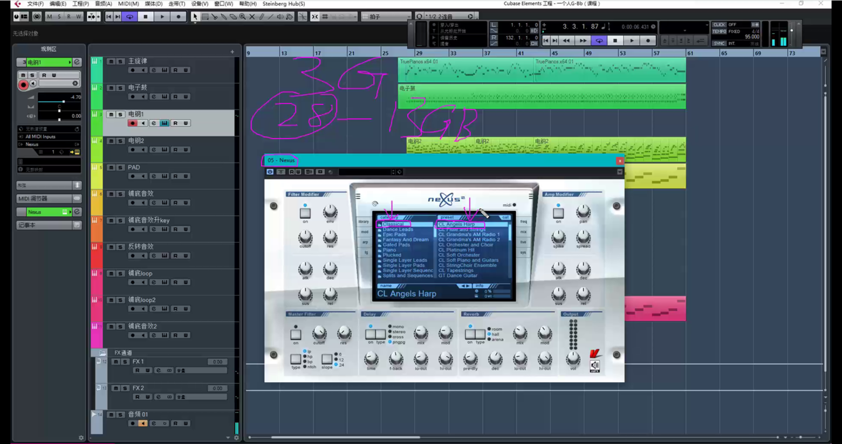The width and height of the screenshot is (842, 444).
Task: Add a track with the plus icon
Action: pos(232,52)
